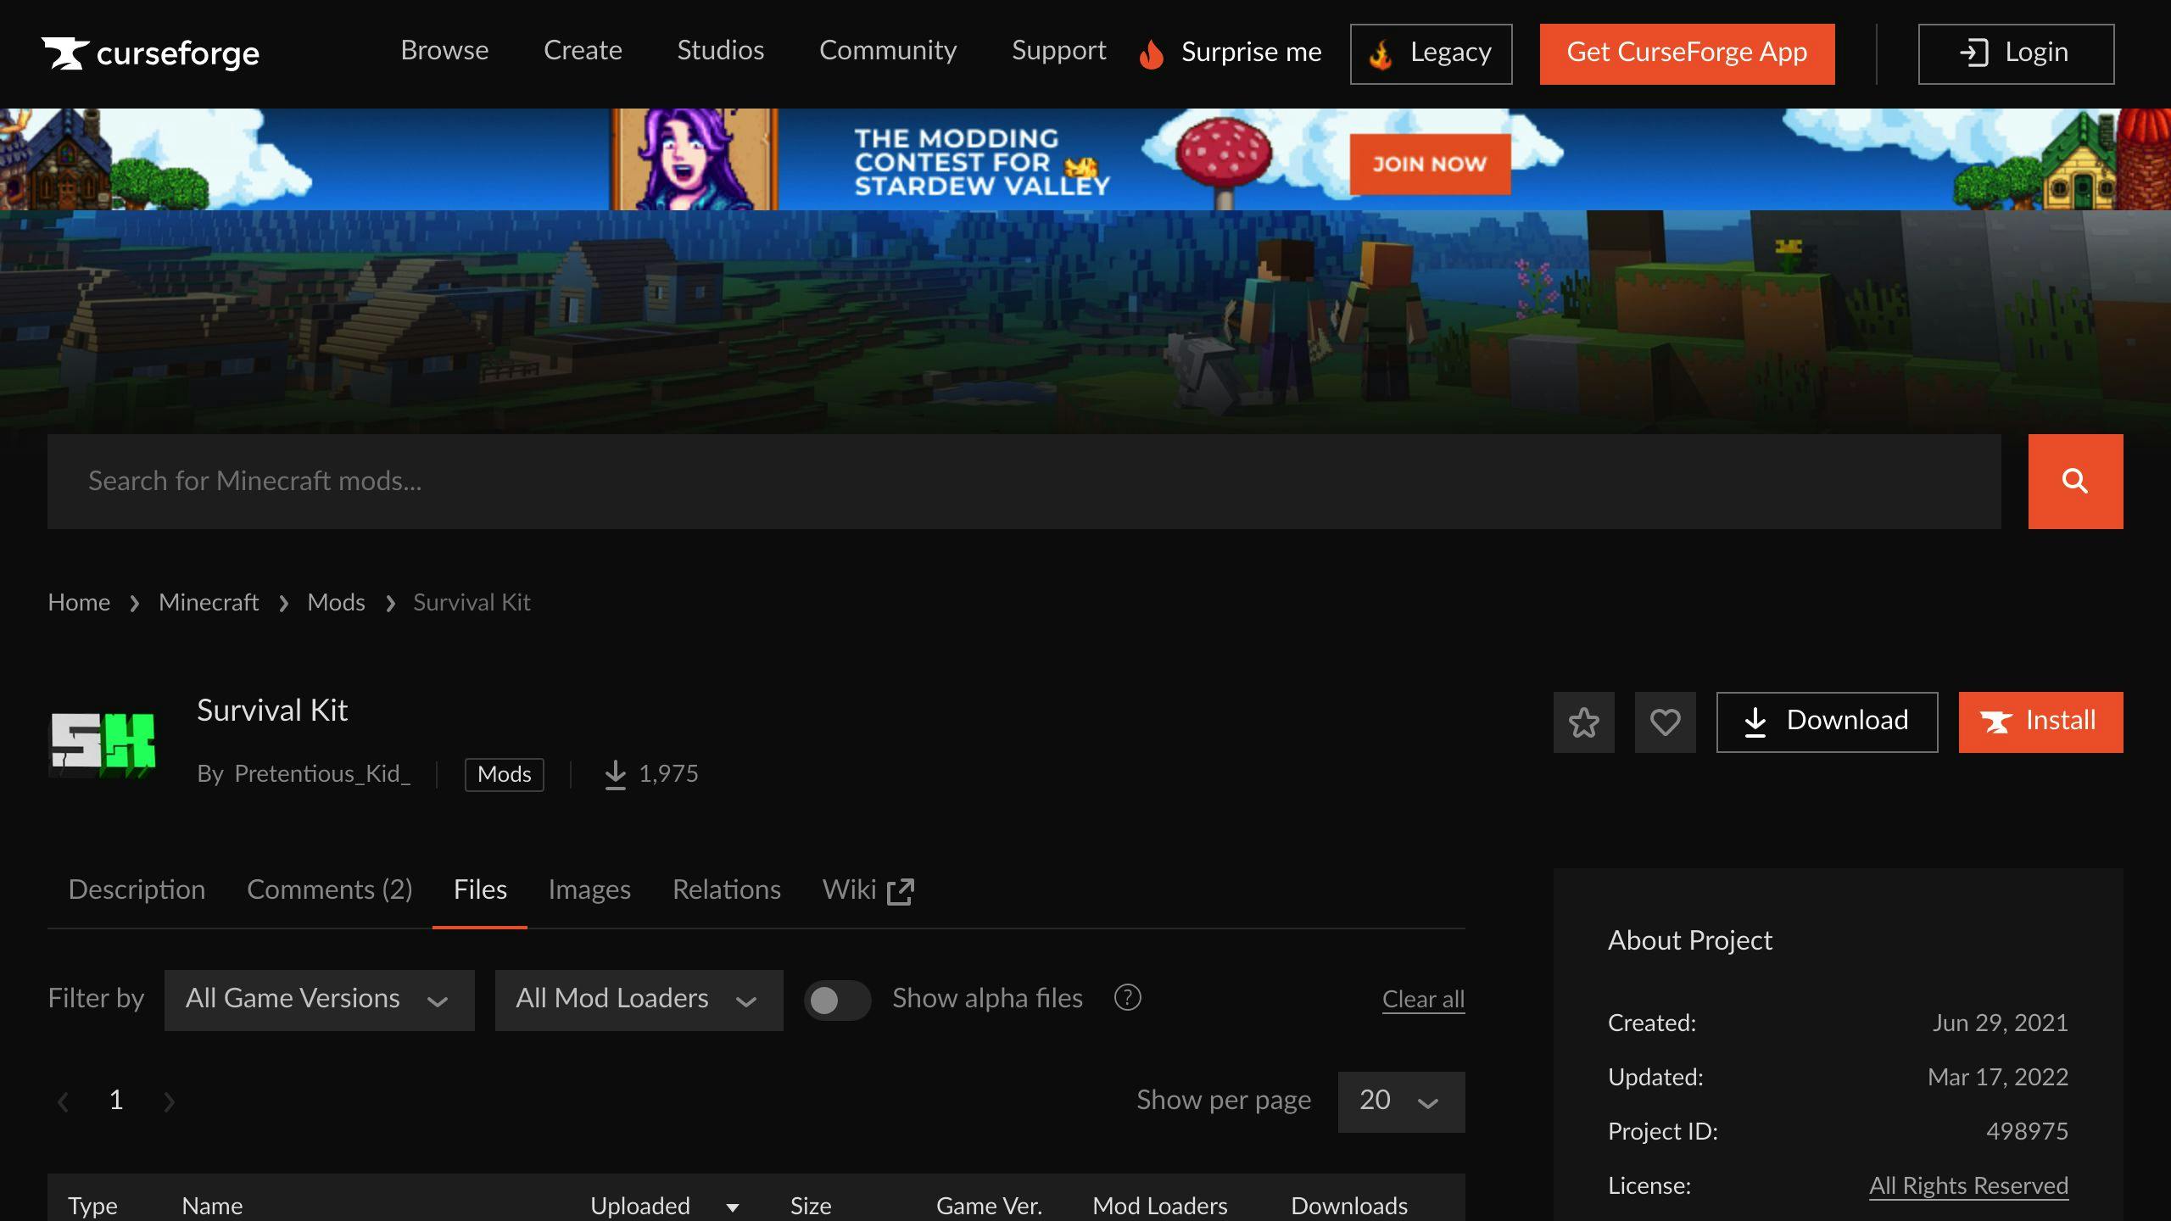
Task: Click the Survival Kit project title
Action: tap(272, 711)
